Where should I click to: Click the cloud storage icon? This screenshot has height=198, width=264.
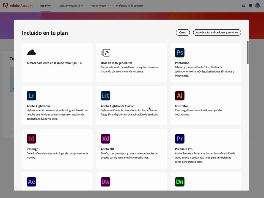coord(31,53)
